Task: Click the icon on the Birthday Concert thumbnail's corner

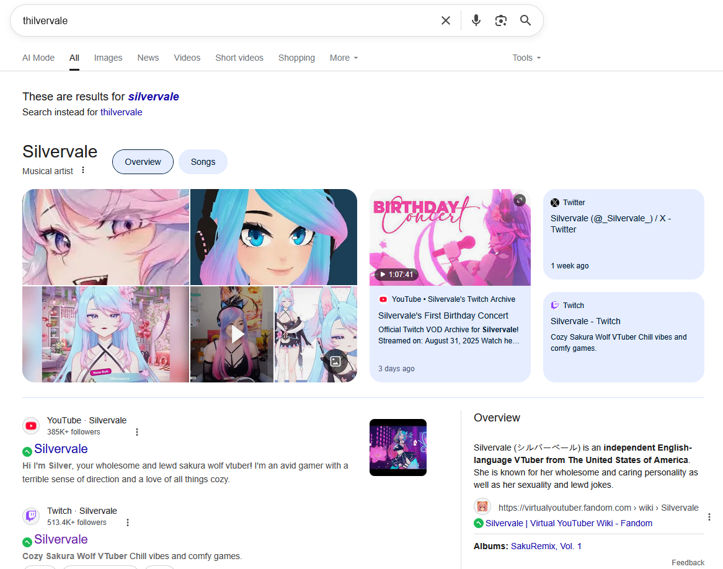Action: pyautogui.click(x=520, y=200)
